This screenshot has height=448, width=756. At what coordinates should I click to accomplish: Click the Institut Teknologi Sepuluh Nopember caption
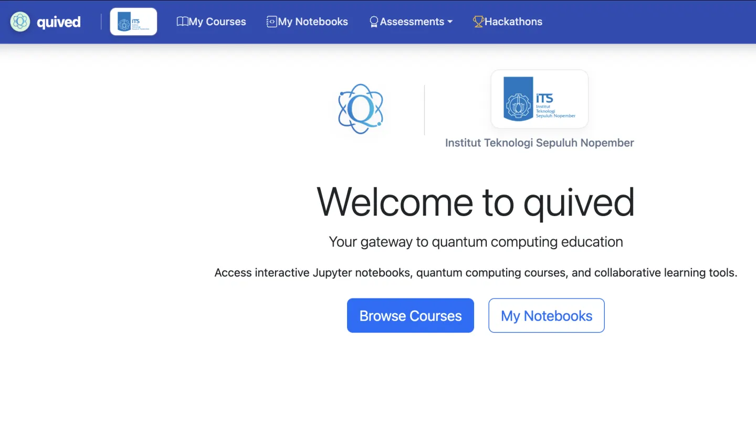[540, 143]
